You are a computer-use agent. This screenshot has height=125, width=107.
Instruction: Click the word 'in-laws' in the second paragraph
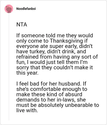coord(66,100)
